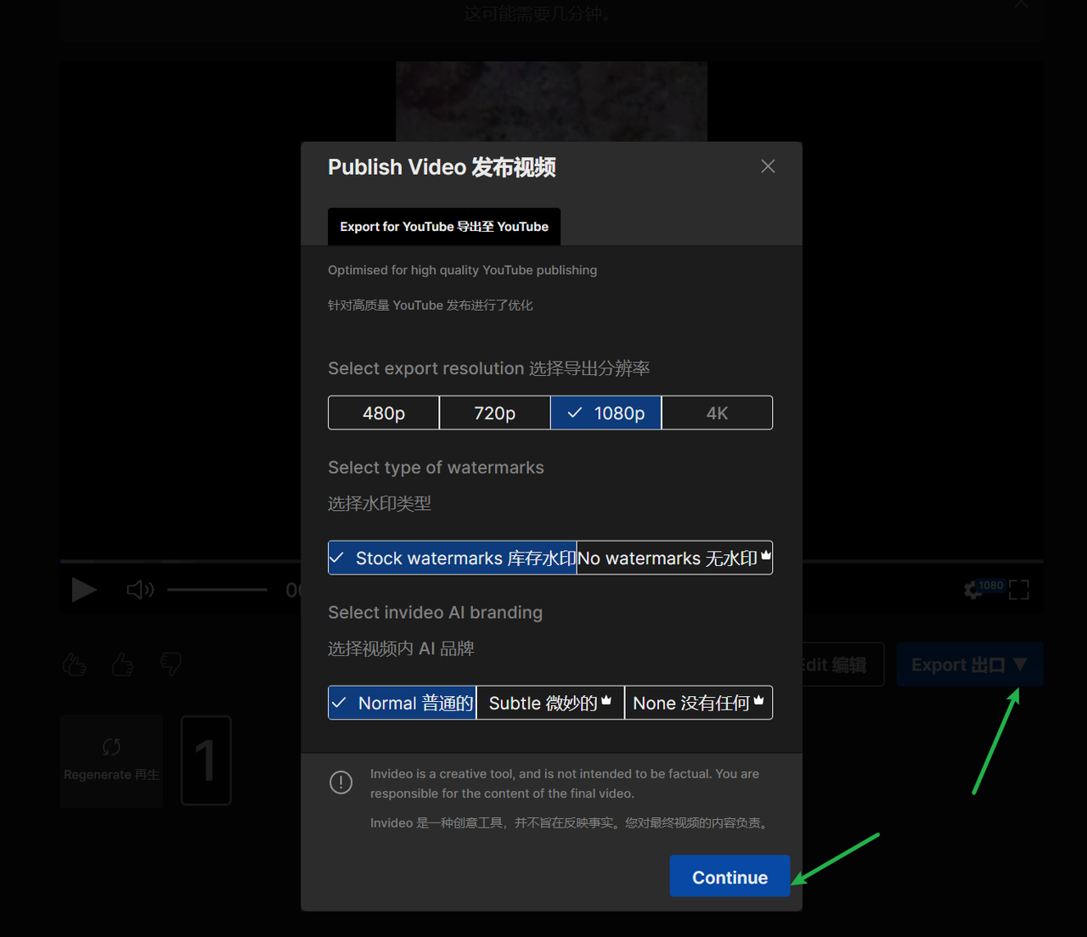Adjust the volume slider in the player

[217, 589]
